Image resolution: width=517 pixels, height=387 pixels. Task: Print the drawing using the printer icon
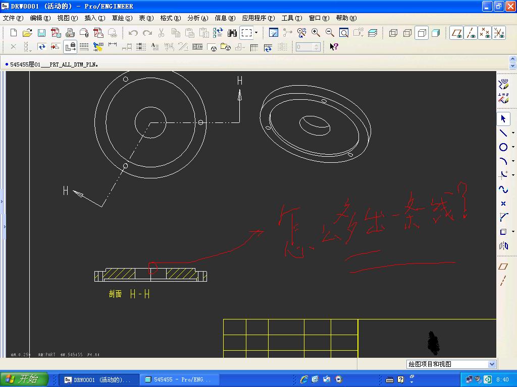[x=70, y=33]
